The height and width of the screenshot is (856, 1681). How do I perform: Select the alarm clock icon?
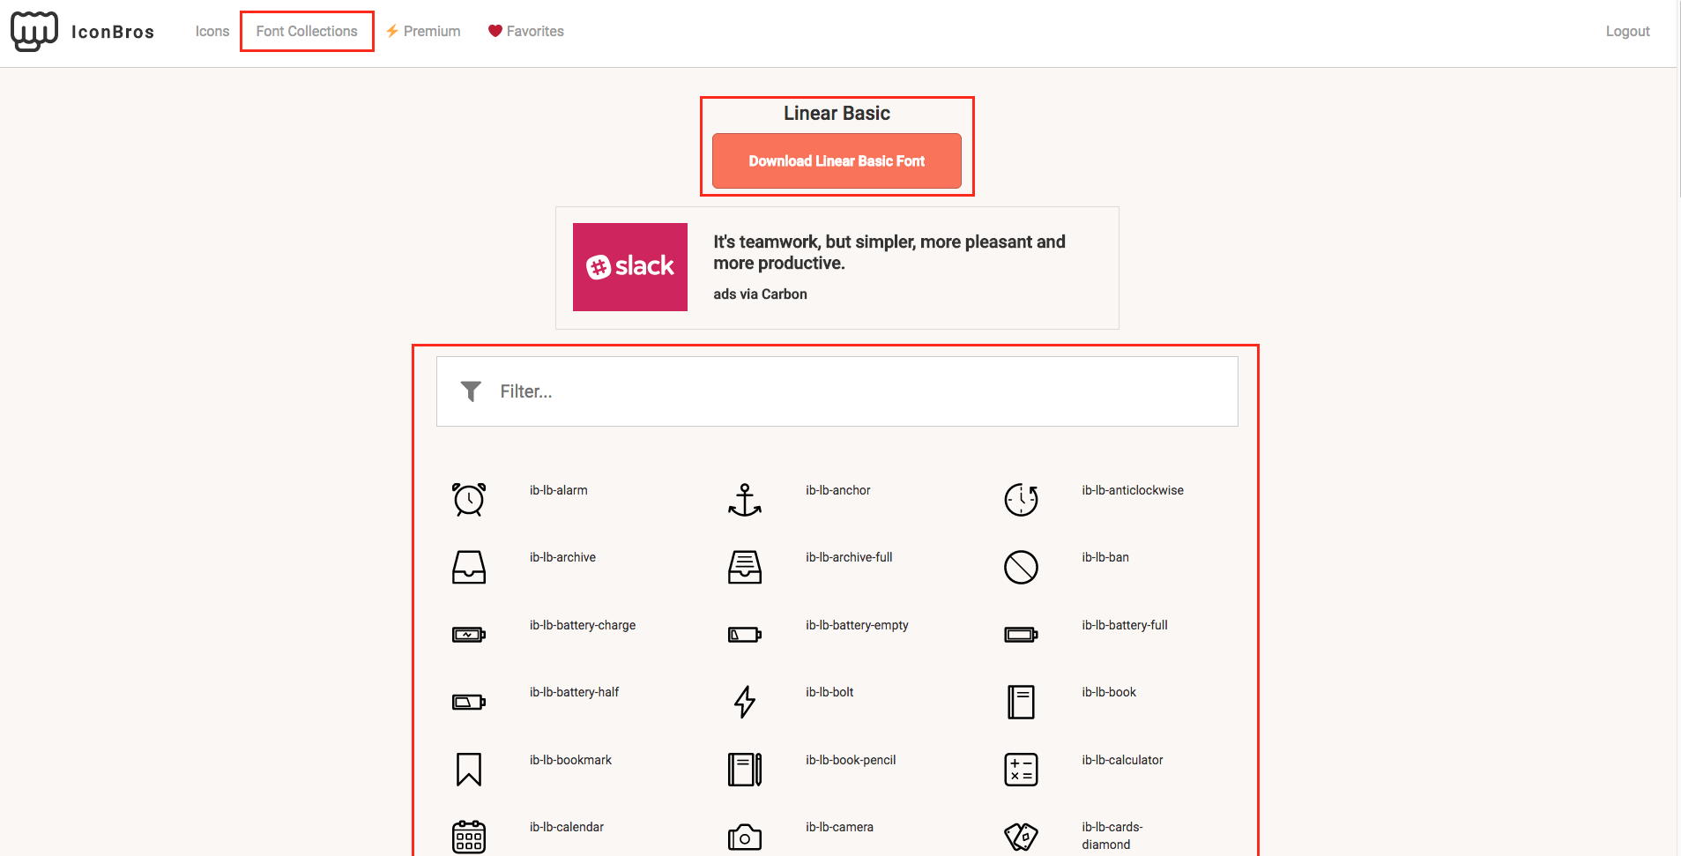(469, 500)
